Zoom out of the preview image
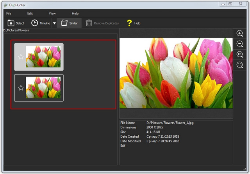The height and width of the screenshot is (174, 250). coord(240,44)
